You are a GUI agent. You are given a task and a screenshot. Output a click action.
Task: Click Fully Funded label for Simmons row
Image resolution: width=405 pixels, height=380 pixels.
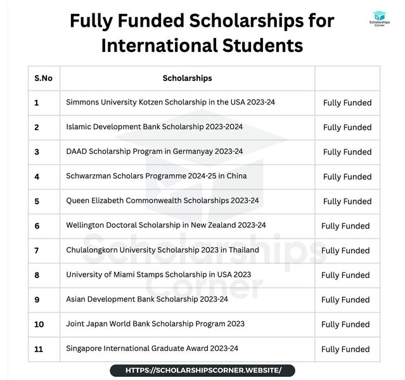347,103
